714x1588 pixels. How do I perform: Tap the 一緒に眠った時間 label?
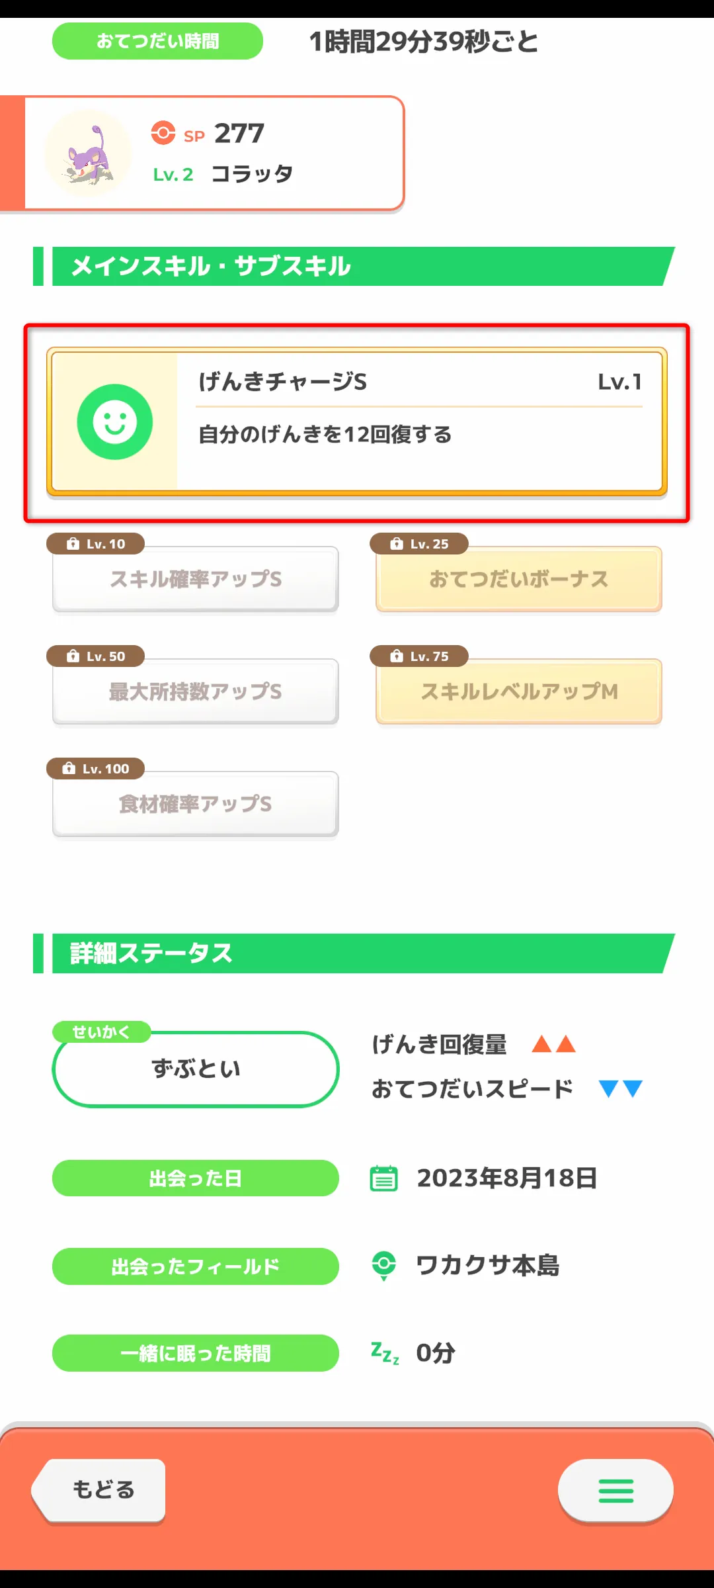click(x=196, y=1353)
